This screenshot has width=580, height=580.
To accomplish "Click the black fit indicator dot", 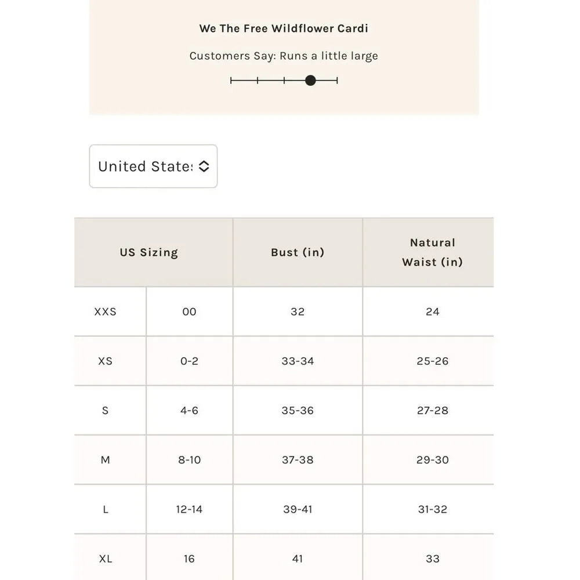I will click(310, 80).
